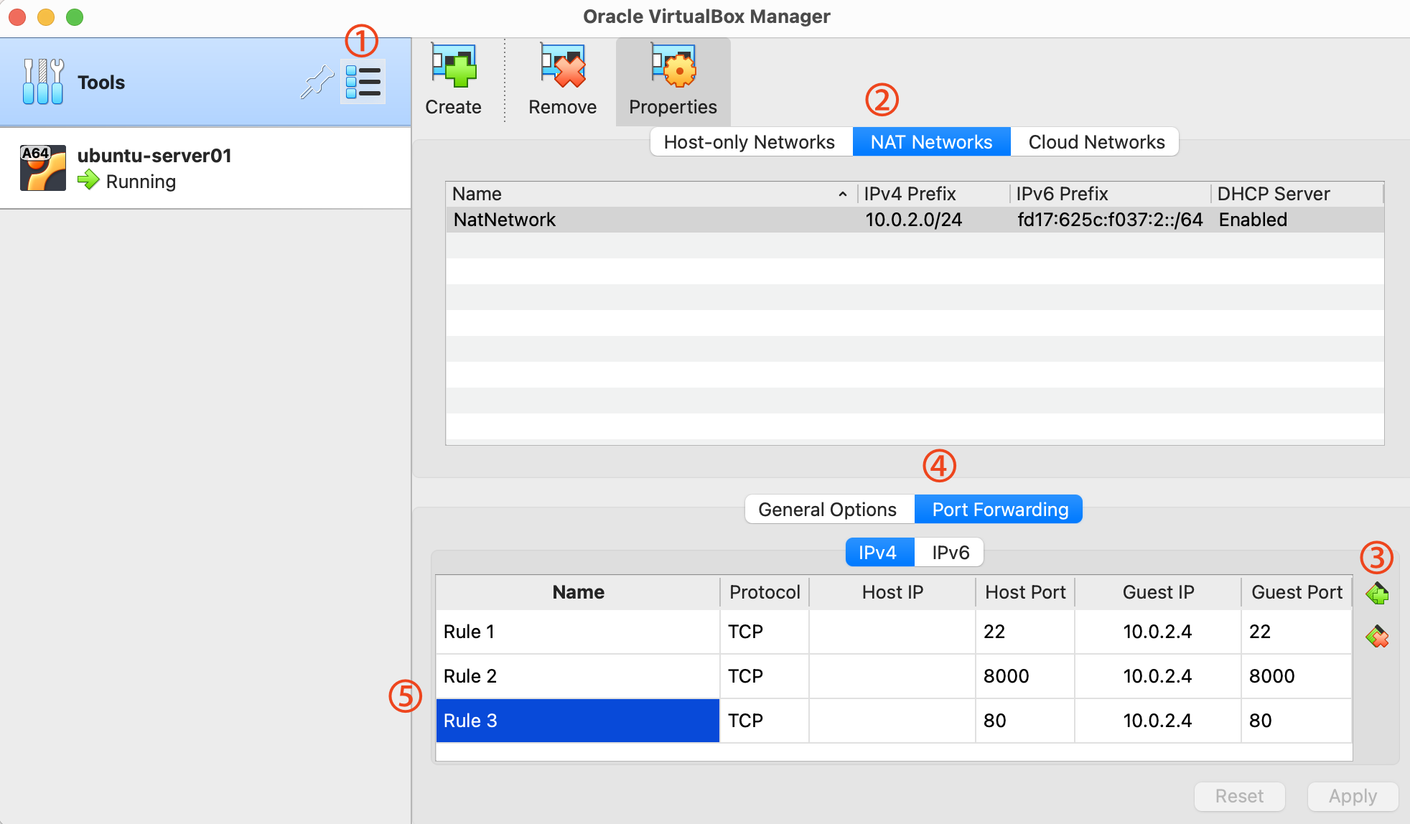1410x824 pixels.
Task: Select the Port Forwarding tab
Action: [999, 510]
